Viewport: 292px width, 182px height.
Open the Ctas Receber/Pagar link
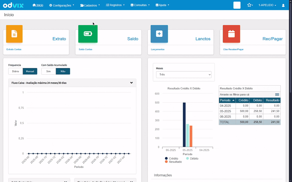(x=233, y=50)
